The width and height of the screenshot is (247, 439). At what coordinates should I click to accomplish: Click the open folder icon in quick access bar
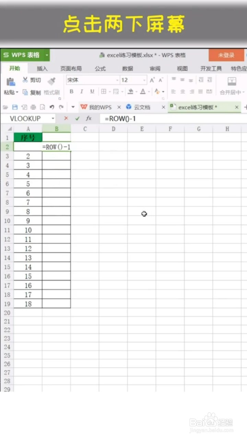[x=5, y=107]
